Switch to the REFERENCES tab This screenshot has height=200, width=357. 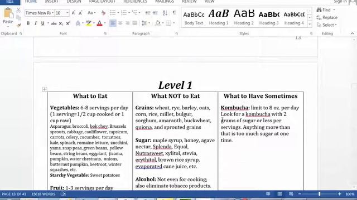[135, 2]
